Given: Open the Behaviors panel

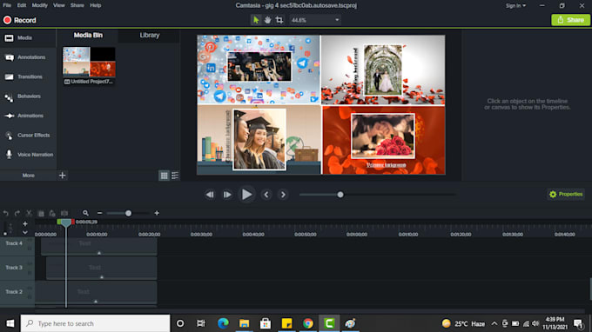Looking at the screenshot, I should click(x=28, y=96).
